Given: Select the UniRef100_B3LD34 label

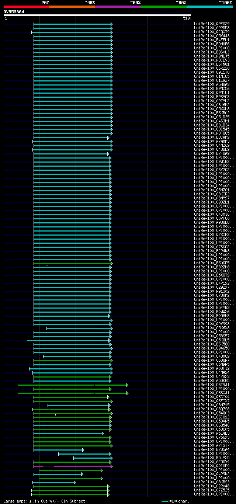Looking at the screenshot, I should click(x=212, y=125).
